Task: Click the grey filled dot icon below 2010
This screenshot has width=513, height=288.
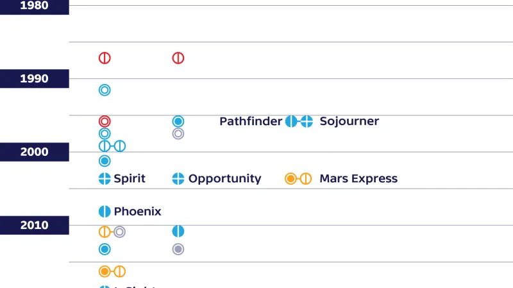Action: point(178,250)
